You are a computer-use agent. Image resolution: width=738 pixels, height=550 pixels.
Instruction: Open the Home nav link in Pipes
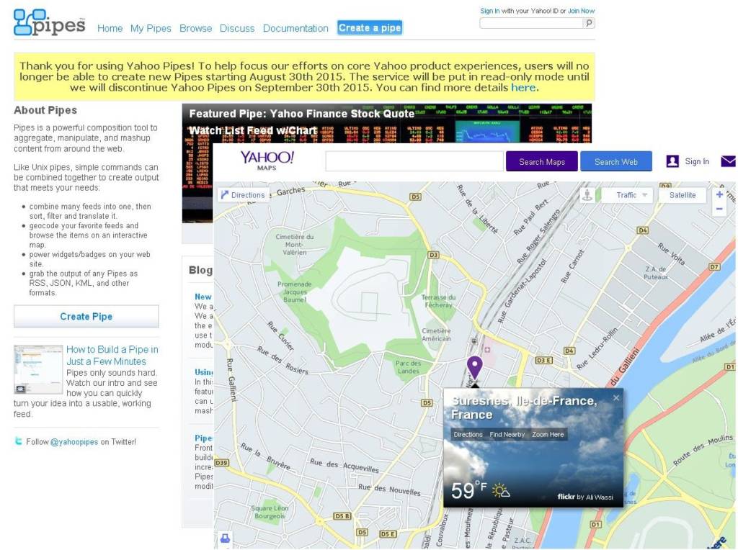point(110,28)
